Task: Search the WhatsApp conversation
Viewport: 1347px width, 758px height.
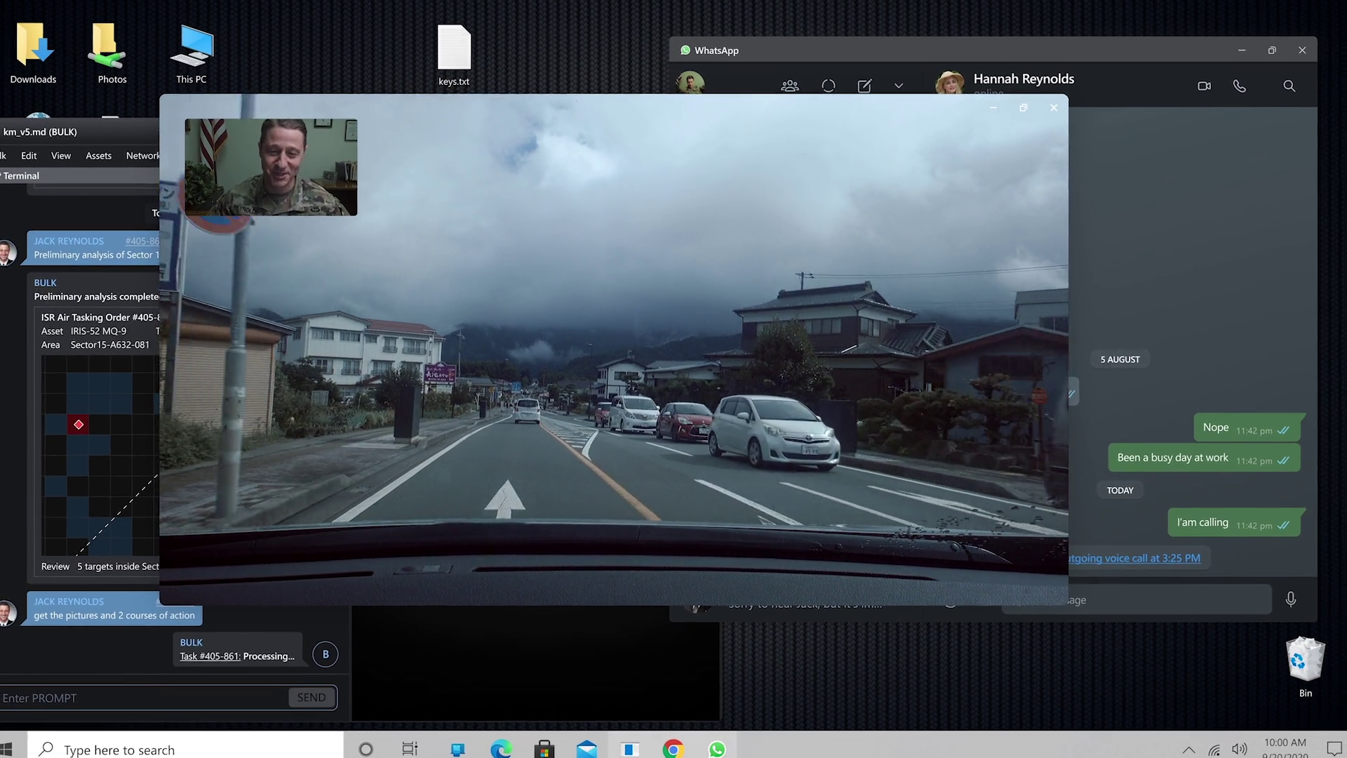Action: point(1289,86)
